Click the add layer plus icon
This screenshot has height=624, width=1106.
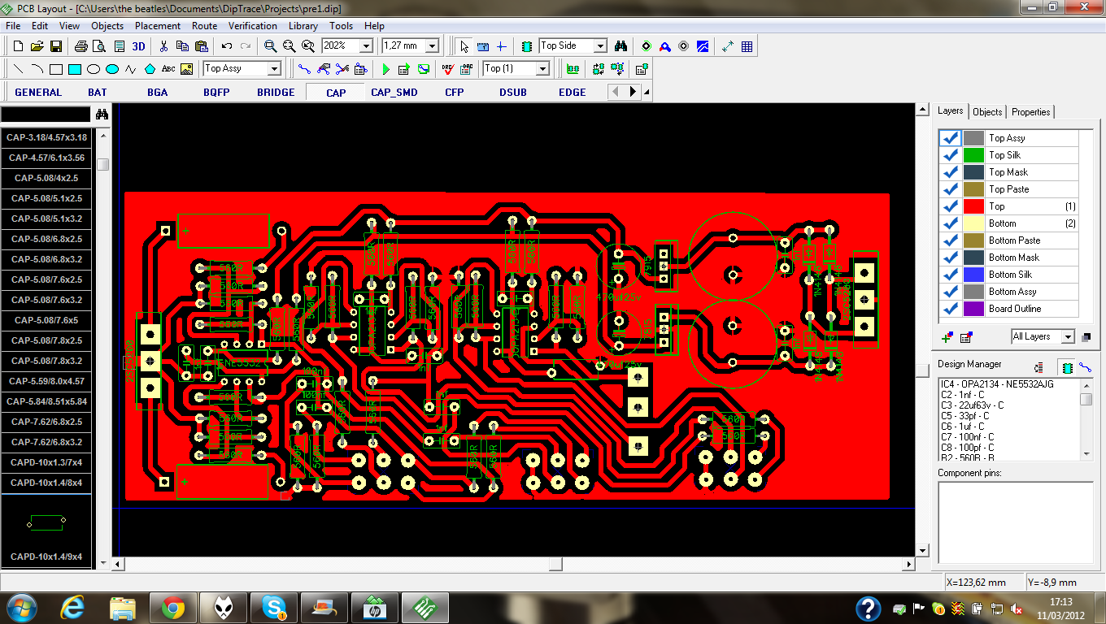(948, 336)
